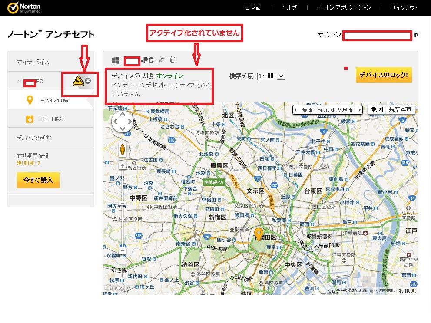
Task: Select リモート撮影 in sidebar
Action: tap(52, 119)
